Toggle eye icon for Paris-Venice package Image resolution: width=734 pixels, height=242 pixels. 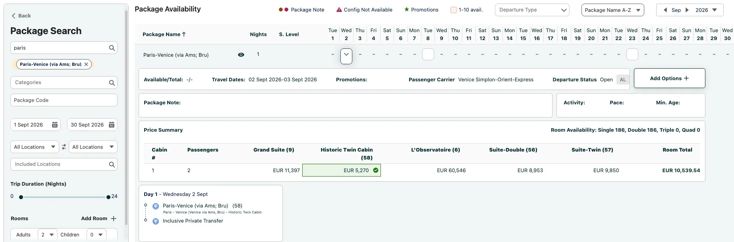click(241, 55)
